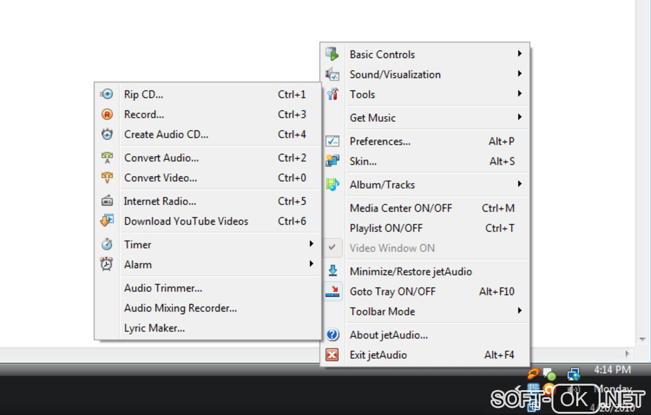Toggle the Video Window ON checkmark
Screen dimensions: 651x415
[x=332, y=248]
